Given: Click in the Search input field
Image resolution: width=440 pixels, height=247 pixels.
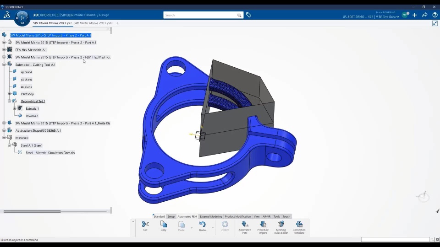Looking at the screenshot, I should (200, 15).
